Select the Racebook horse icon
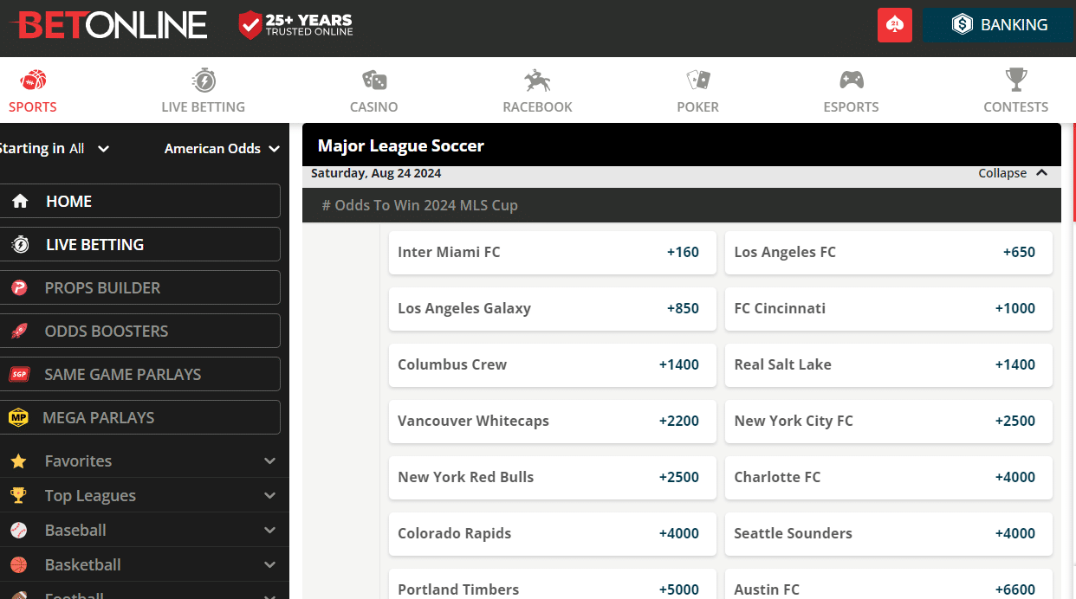This screenshot has height=599, width=1076. [x=537, y=81]
